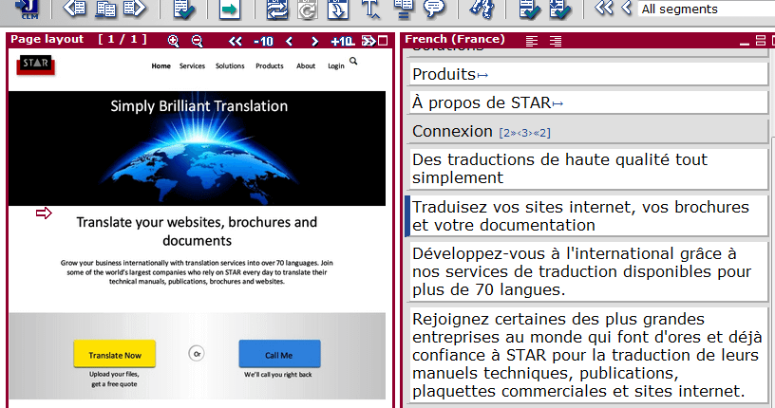Click the Page layout panel title
This screenshot has height=408, width=775.
(x=47, y=39)
